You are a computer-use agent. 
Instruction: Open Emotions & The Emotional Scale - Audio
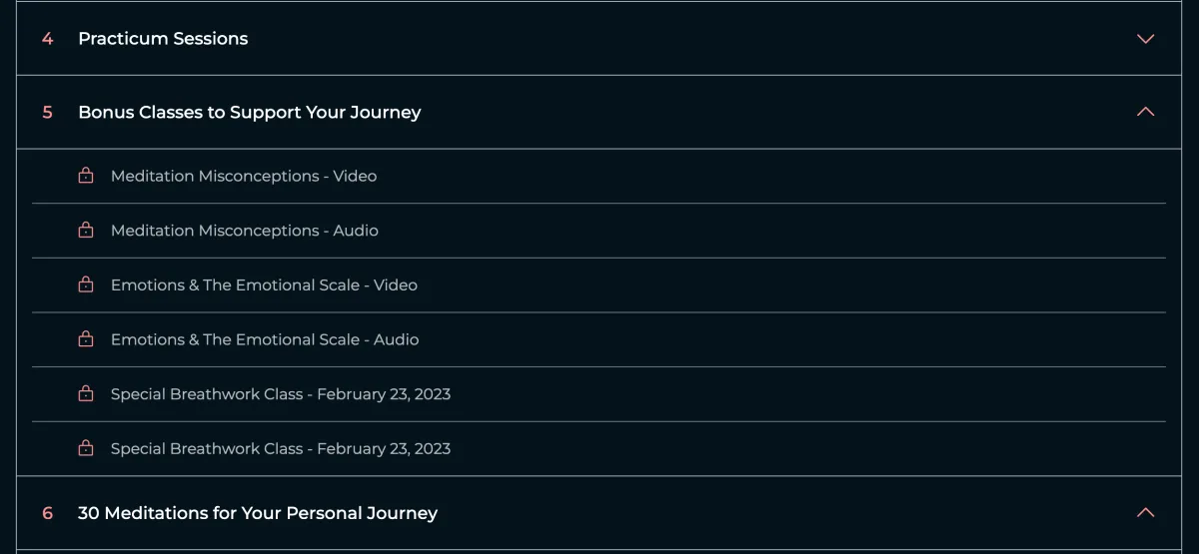265,339
